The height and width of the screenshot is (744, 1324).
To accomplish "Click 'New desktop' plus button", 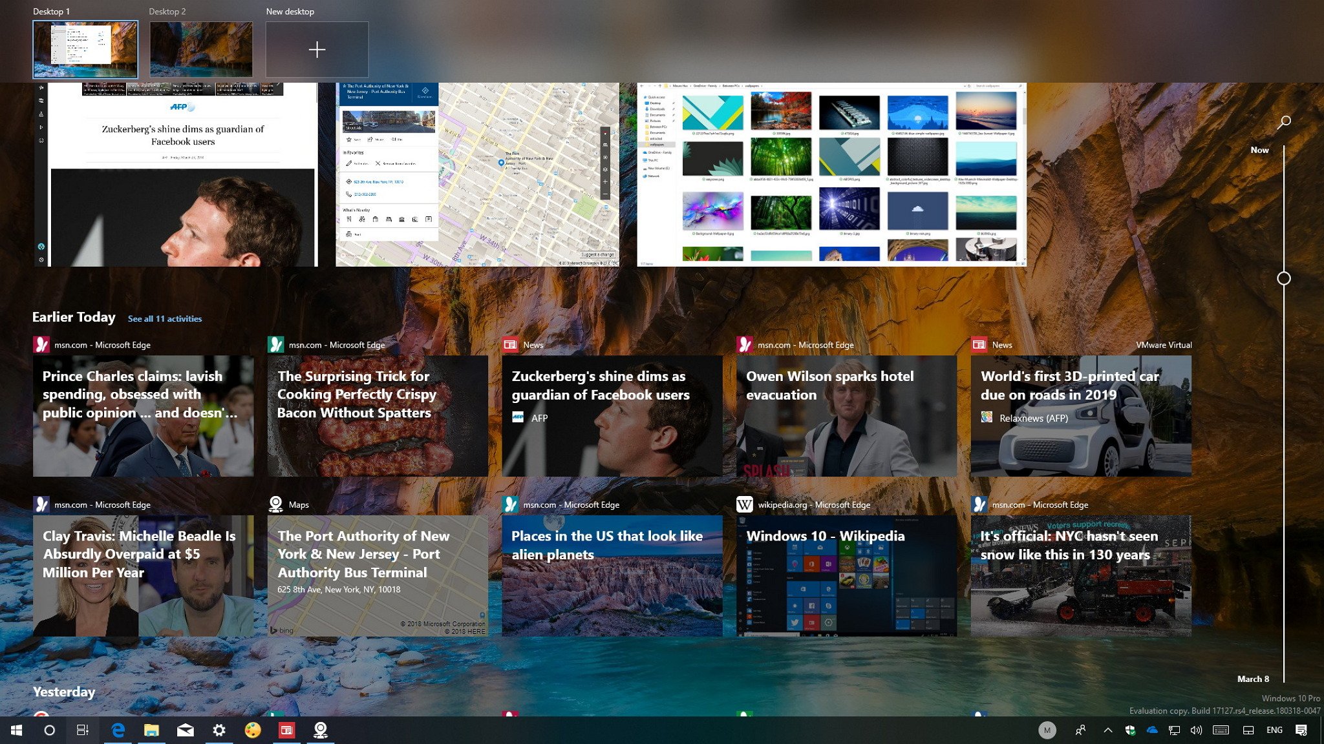I will pyautogui.click(x=316, y=49).
